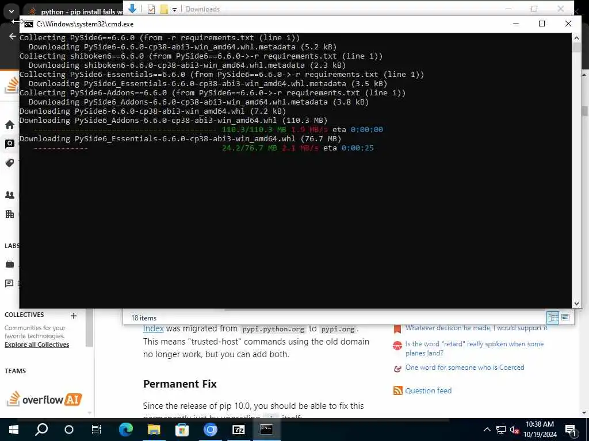Click the cmd window scroll up arrow
The image size is (589, 441).
pos(576,37)
